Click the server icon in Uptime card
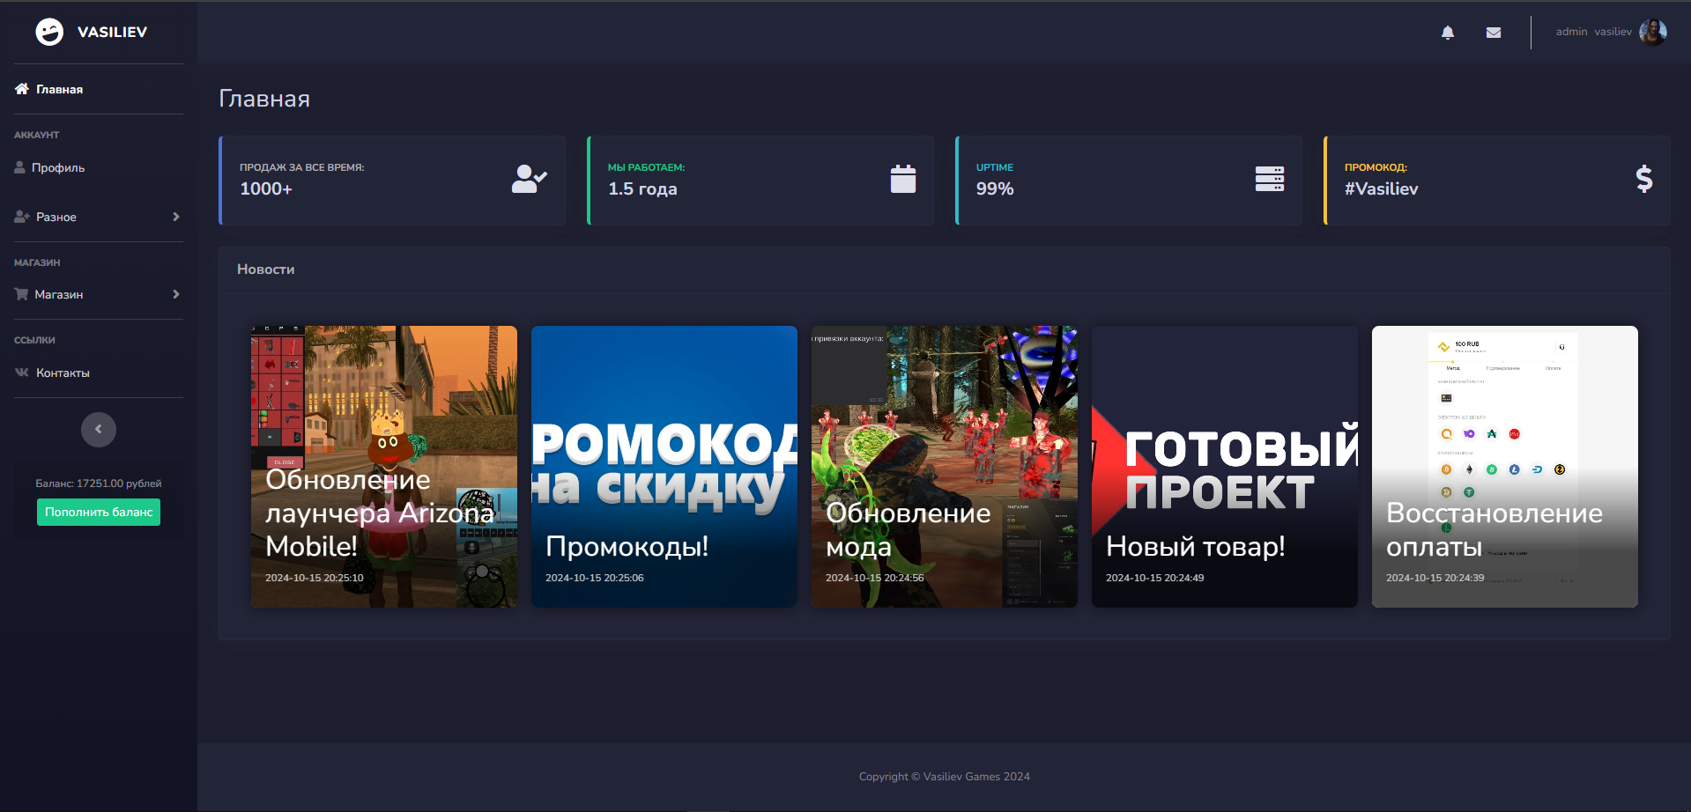Screen dimensions: 1691x812 point(1270,180)
